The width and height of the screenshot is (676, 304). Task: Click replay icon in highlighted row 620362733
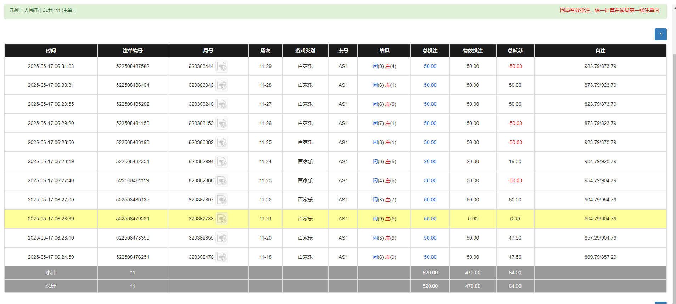pyautogui.click(x=222, y=219)
